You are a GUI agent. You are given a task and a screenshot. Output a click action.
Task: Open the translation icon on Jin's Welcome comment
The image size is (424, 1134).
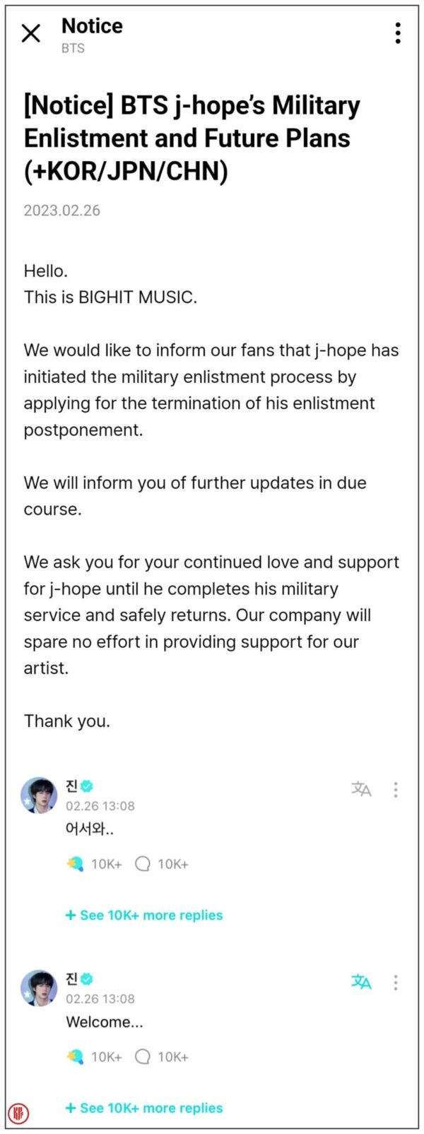[360, 982]
